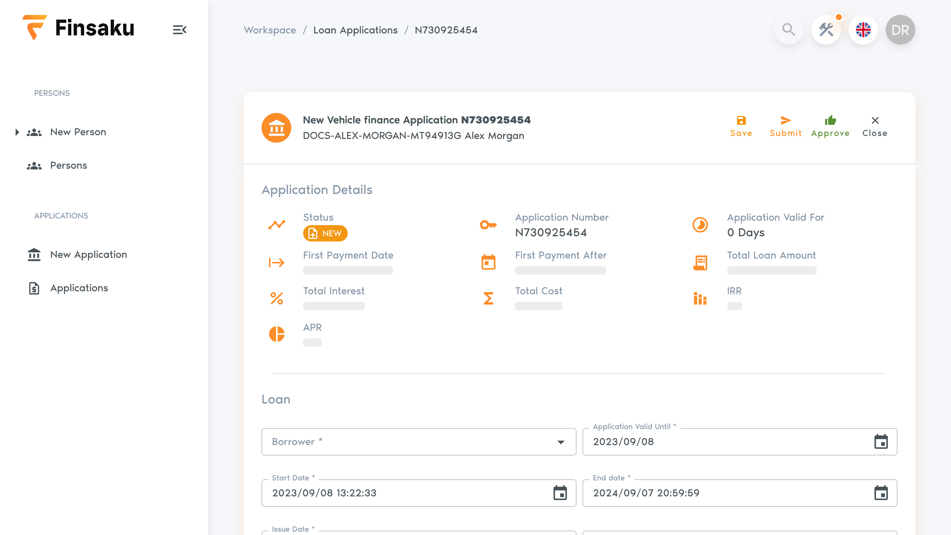Open New Application in sidebar
The image size is (951, 535).
point(88,255)
